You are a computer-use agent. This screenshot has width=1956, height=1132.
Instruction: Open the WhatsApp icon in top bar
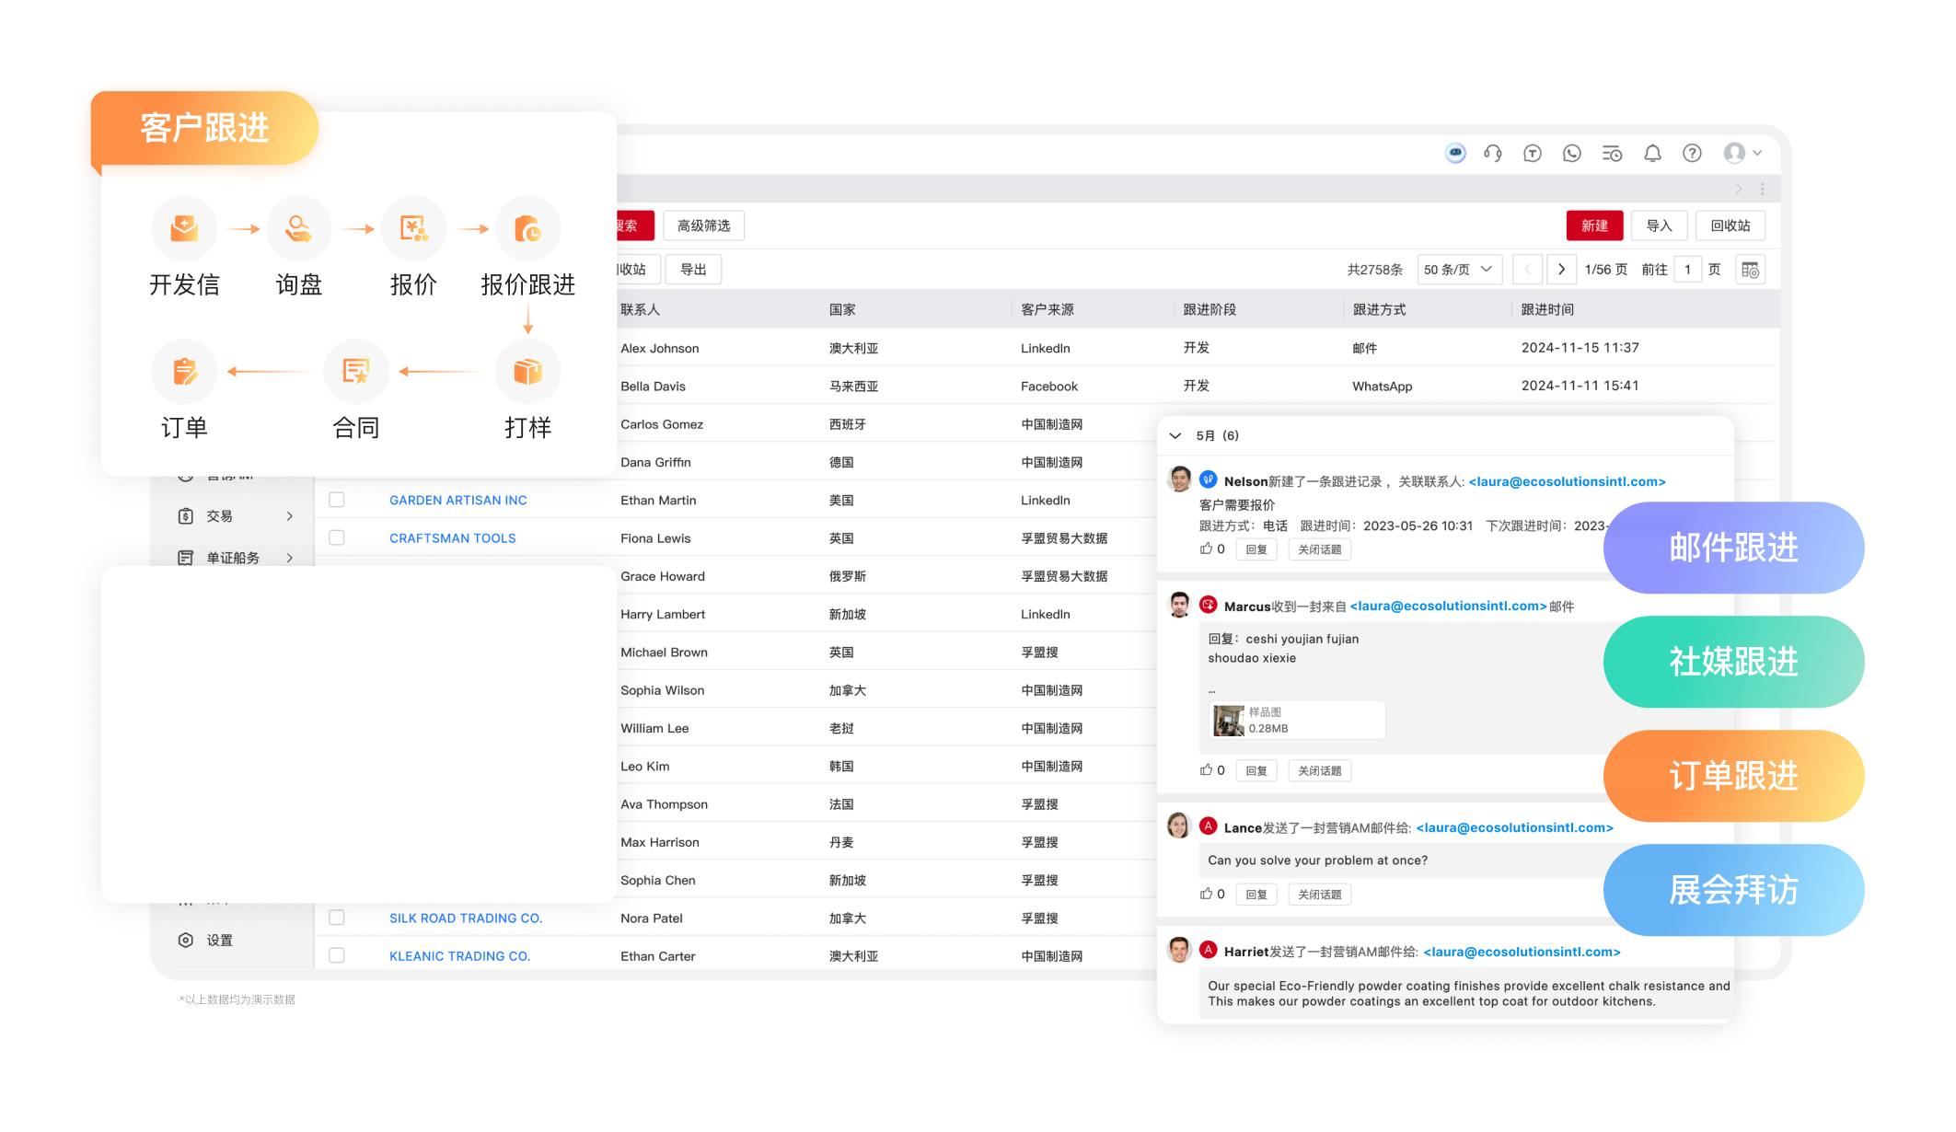point(1572,153)
